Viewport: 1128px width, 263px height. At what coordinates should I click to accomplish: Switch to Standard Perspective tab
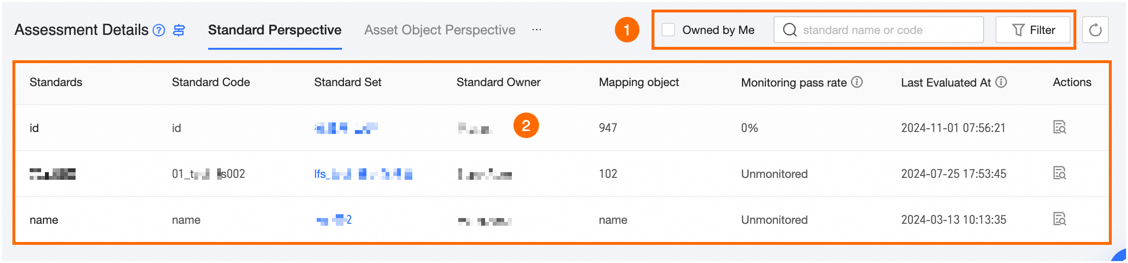[x=275, y=30]
